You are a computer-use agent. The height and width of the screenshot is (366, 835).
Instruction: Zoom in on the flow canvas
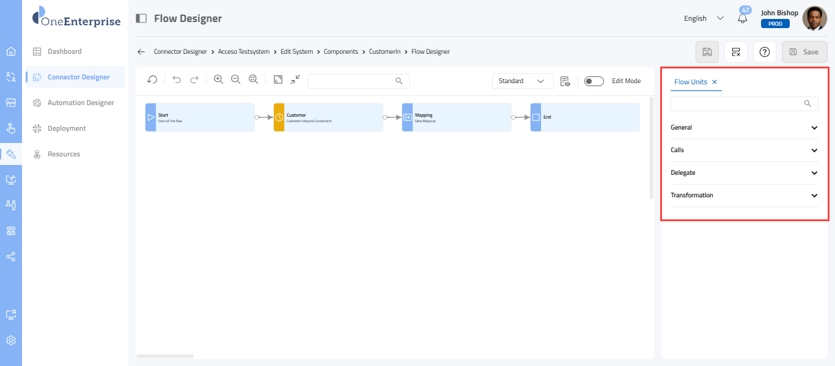[x=218, y=80]
